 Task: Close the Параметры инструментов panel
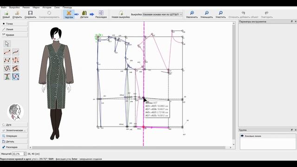[295, 21]
